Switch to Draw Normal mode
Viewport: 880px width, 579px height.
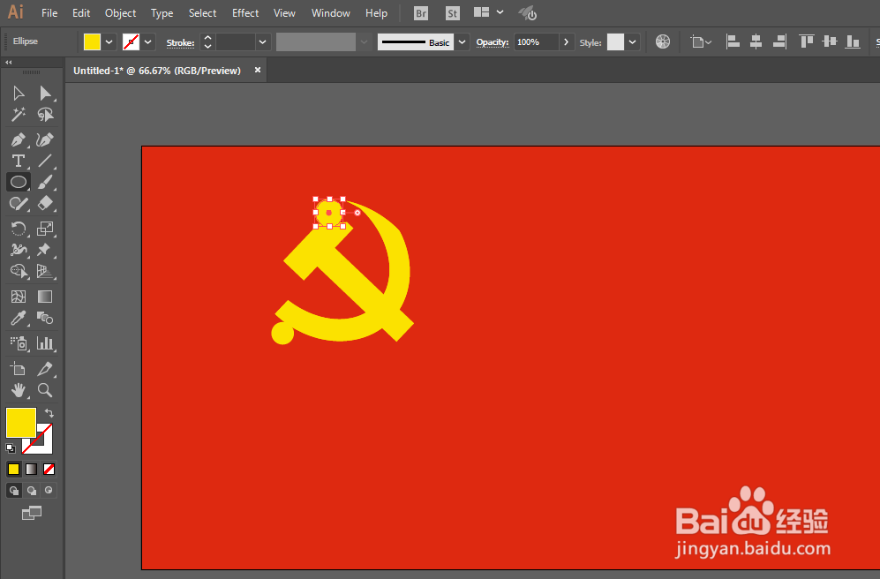click(13, 491)
